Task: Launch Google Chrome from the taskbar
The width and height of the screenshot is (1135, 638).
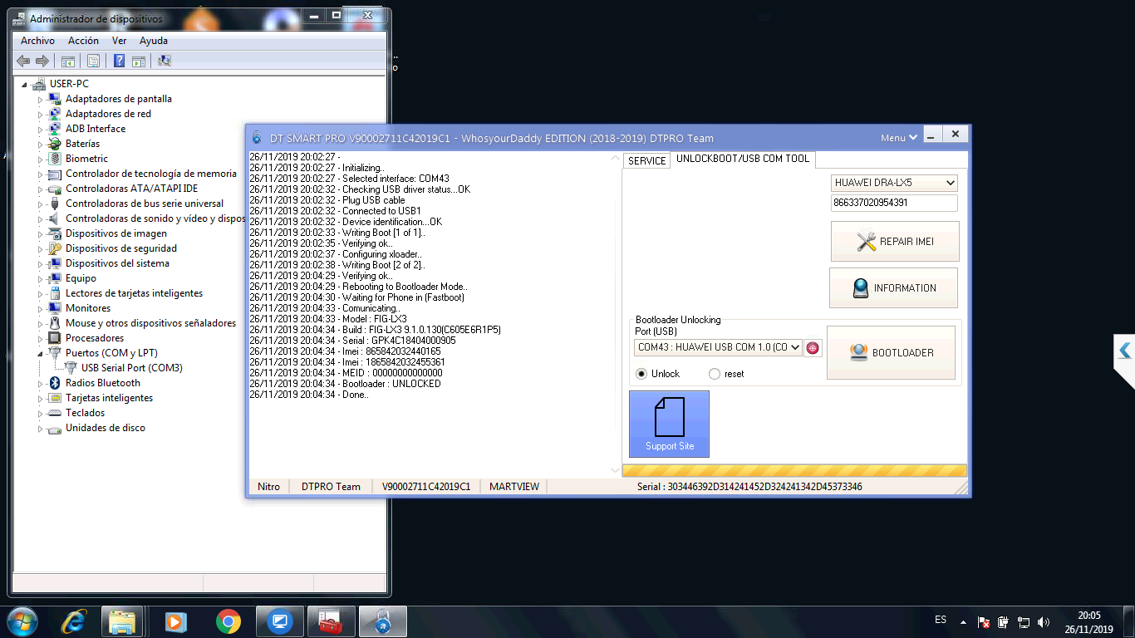Action: coord(228,621)
